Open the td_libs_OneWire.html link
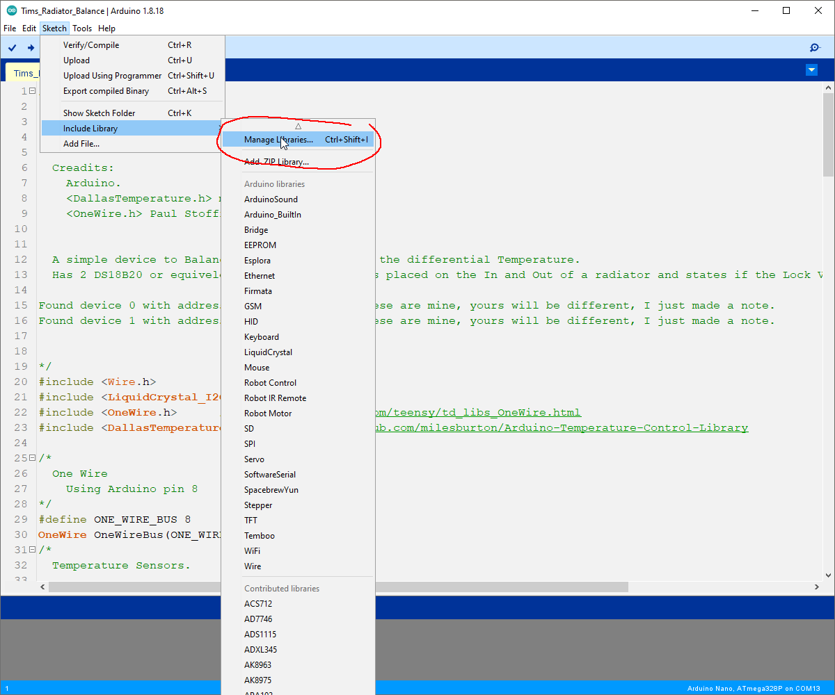Screen dimensions: 835x695 tap(478, 413)
